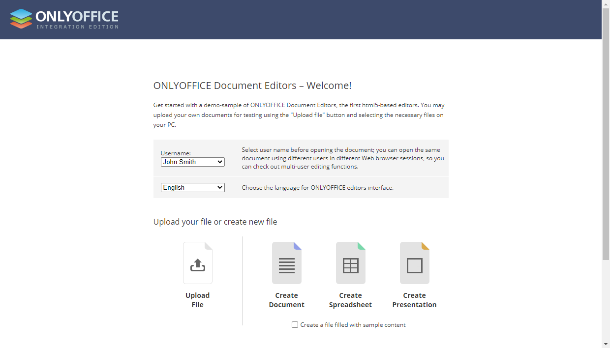Screen dimensions: 610x348
Task: Click the 'Upload your file or create new file' heading
Action: pos(215,222)
